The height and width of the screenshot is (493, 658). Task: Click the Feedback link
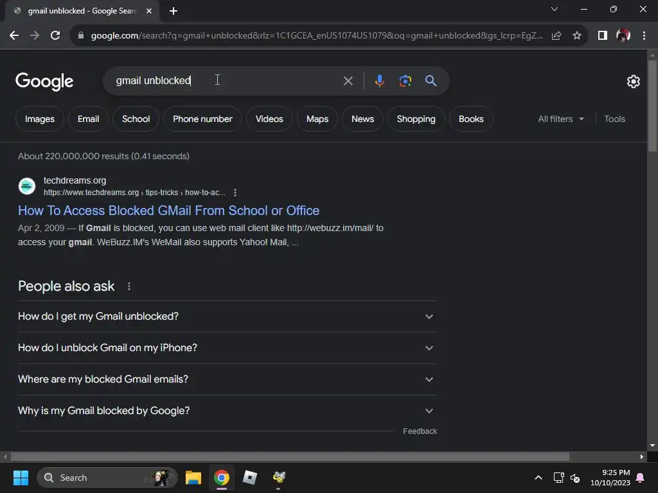[420, 431]
